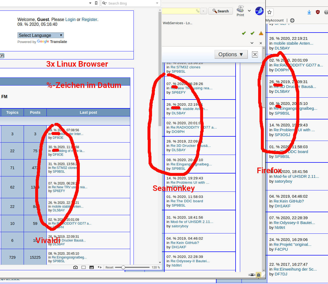Image resolution: width=328 pixels, height=284 pixels.
Task: Click the Register link
Action: point(89,19)
